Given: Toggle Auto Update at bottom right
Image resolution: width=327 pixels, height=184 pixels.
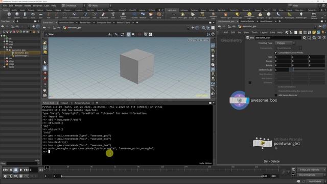Looking at the screenshot, I should pyautogui.click(x=315, y=181).
